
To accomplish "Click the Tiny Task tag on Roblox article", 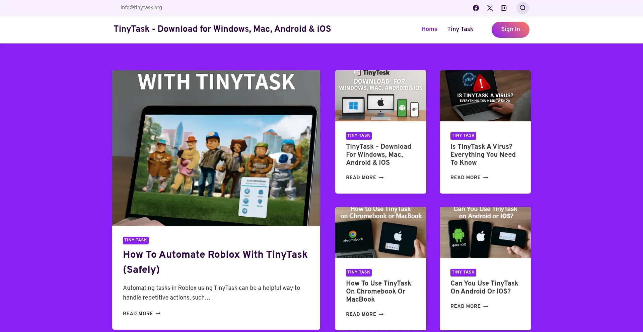I will pos(136,240).
